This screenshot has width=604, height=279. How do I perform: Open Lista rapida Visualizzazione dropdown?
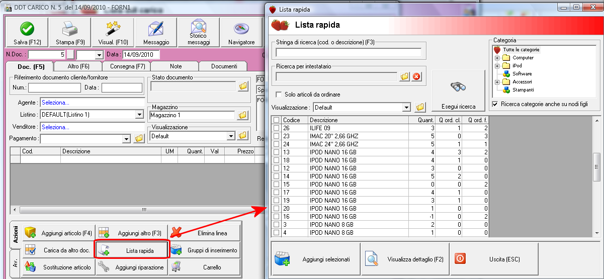tap(406, 107)
